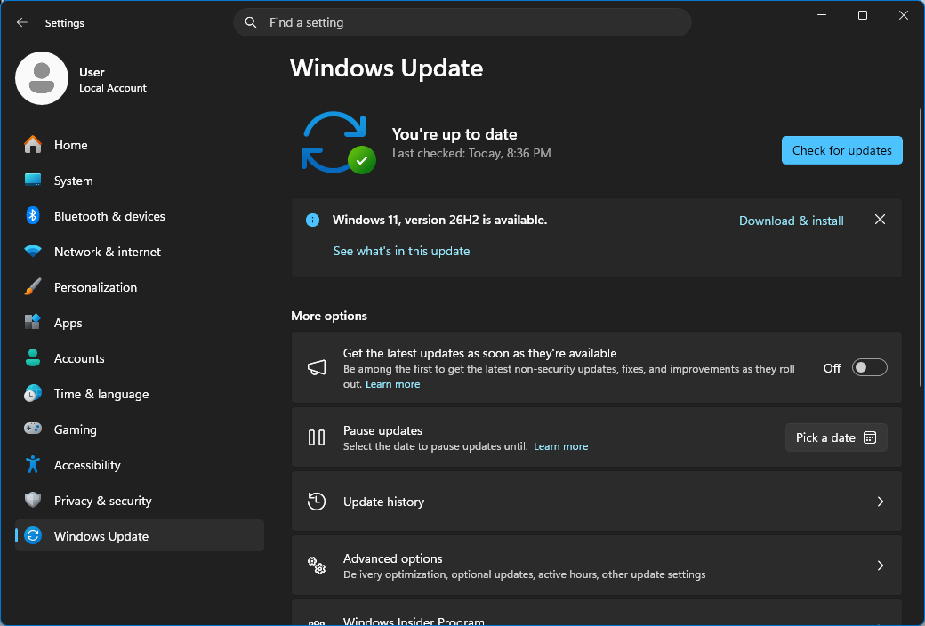Click Download & install link
Viewport: 925px width, 626px height.
pyautogui.click(x=791, y=221)
